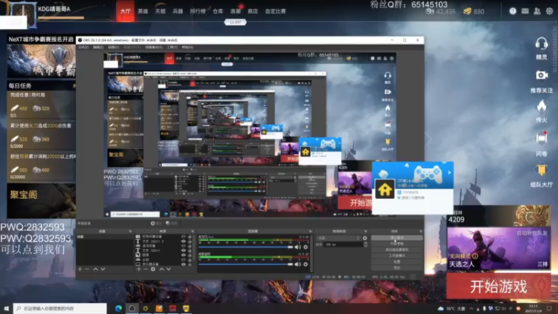Click 开始游戏 button in game

pyautogui.click(x=498, y=287)
